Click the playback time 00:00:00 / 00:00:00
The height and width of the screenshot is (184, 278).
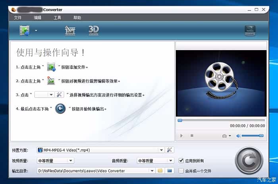[247, 126]
